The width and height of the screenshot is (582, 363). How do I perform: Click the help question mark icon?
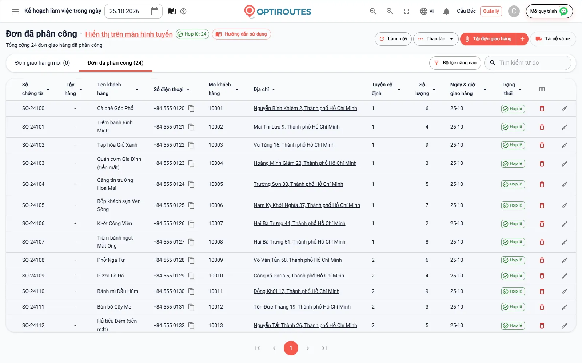(x=183, y=11)
